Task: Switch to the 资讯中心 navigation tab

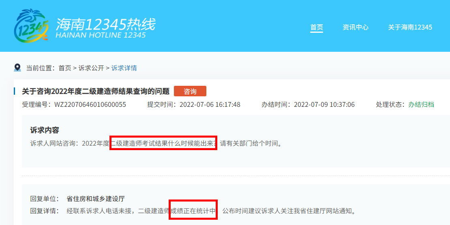Action: [x=356, y=27]
